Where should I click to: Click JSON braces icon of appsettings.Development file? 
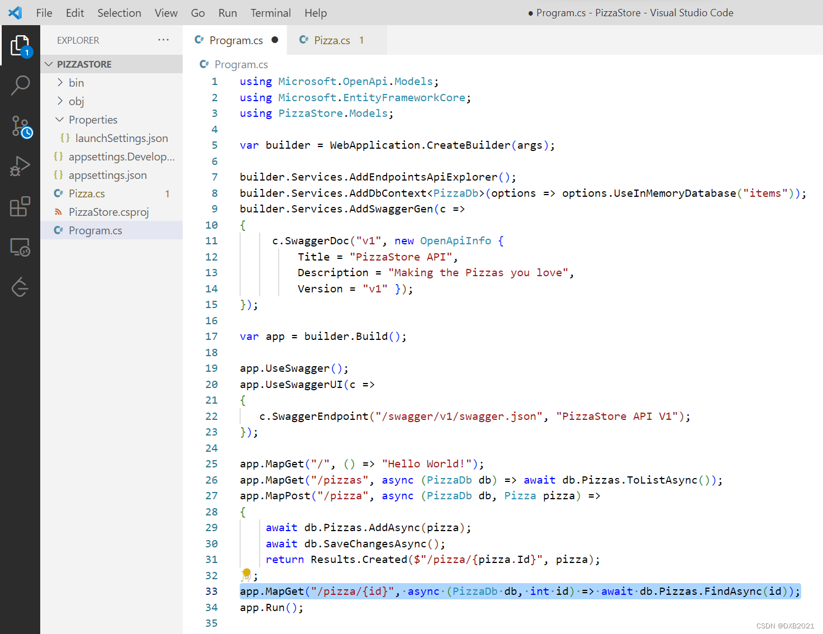[x=58, y=157]
